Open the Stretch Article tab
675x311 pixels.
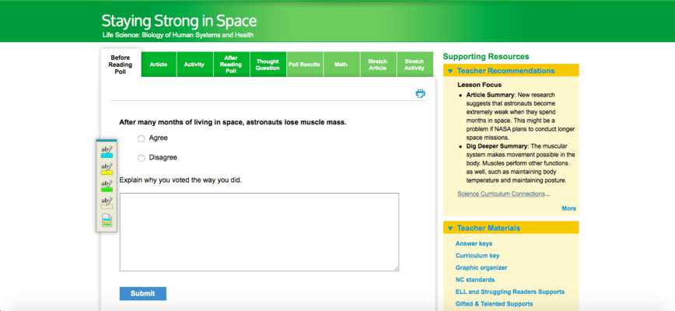click(377, 65)
